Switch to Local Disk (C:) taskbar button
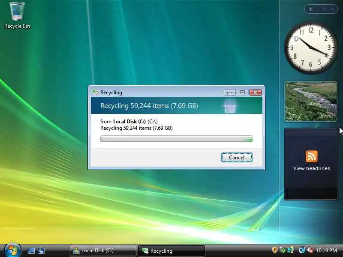The image size is (343, 257). [x=102, y=251]
